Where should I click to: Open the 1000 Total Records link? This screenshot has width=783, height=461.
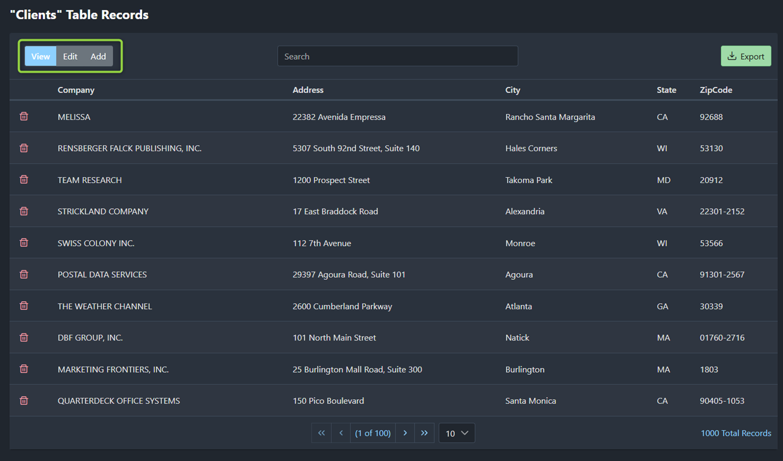point(736,433)
